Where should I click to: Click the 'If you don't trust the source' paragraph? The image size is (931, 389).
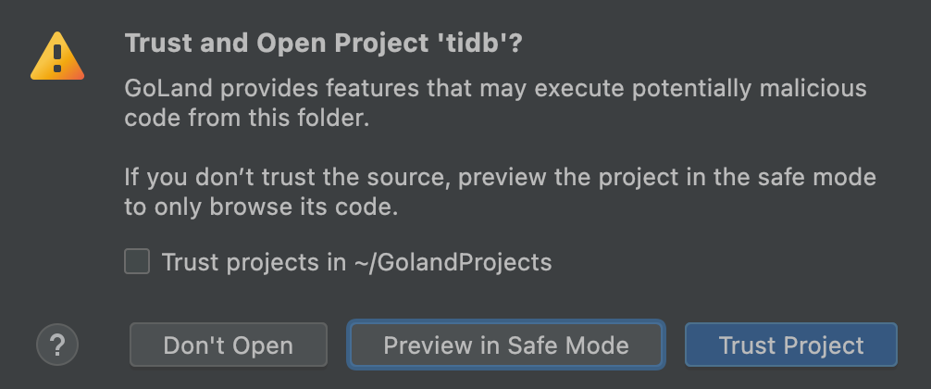pos(500,192)
